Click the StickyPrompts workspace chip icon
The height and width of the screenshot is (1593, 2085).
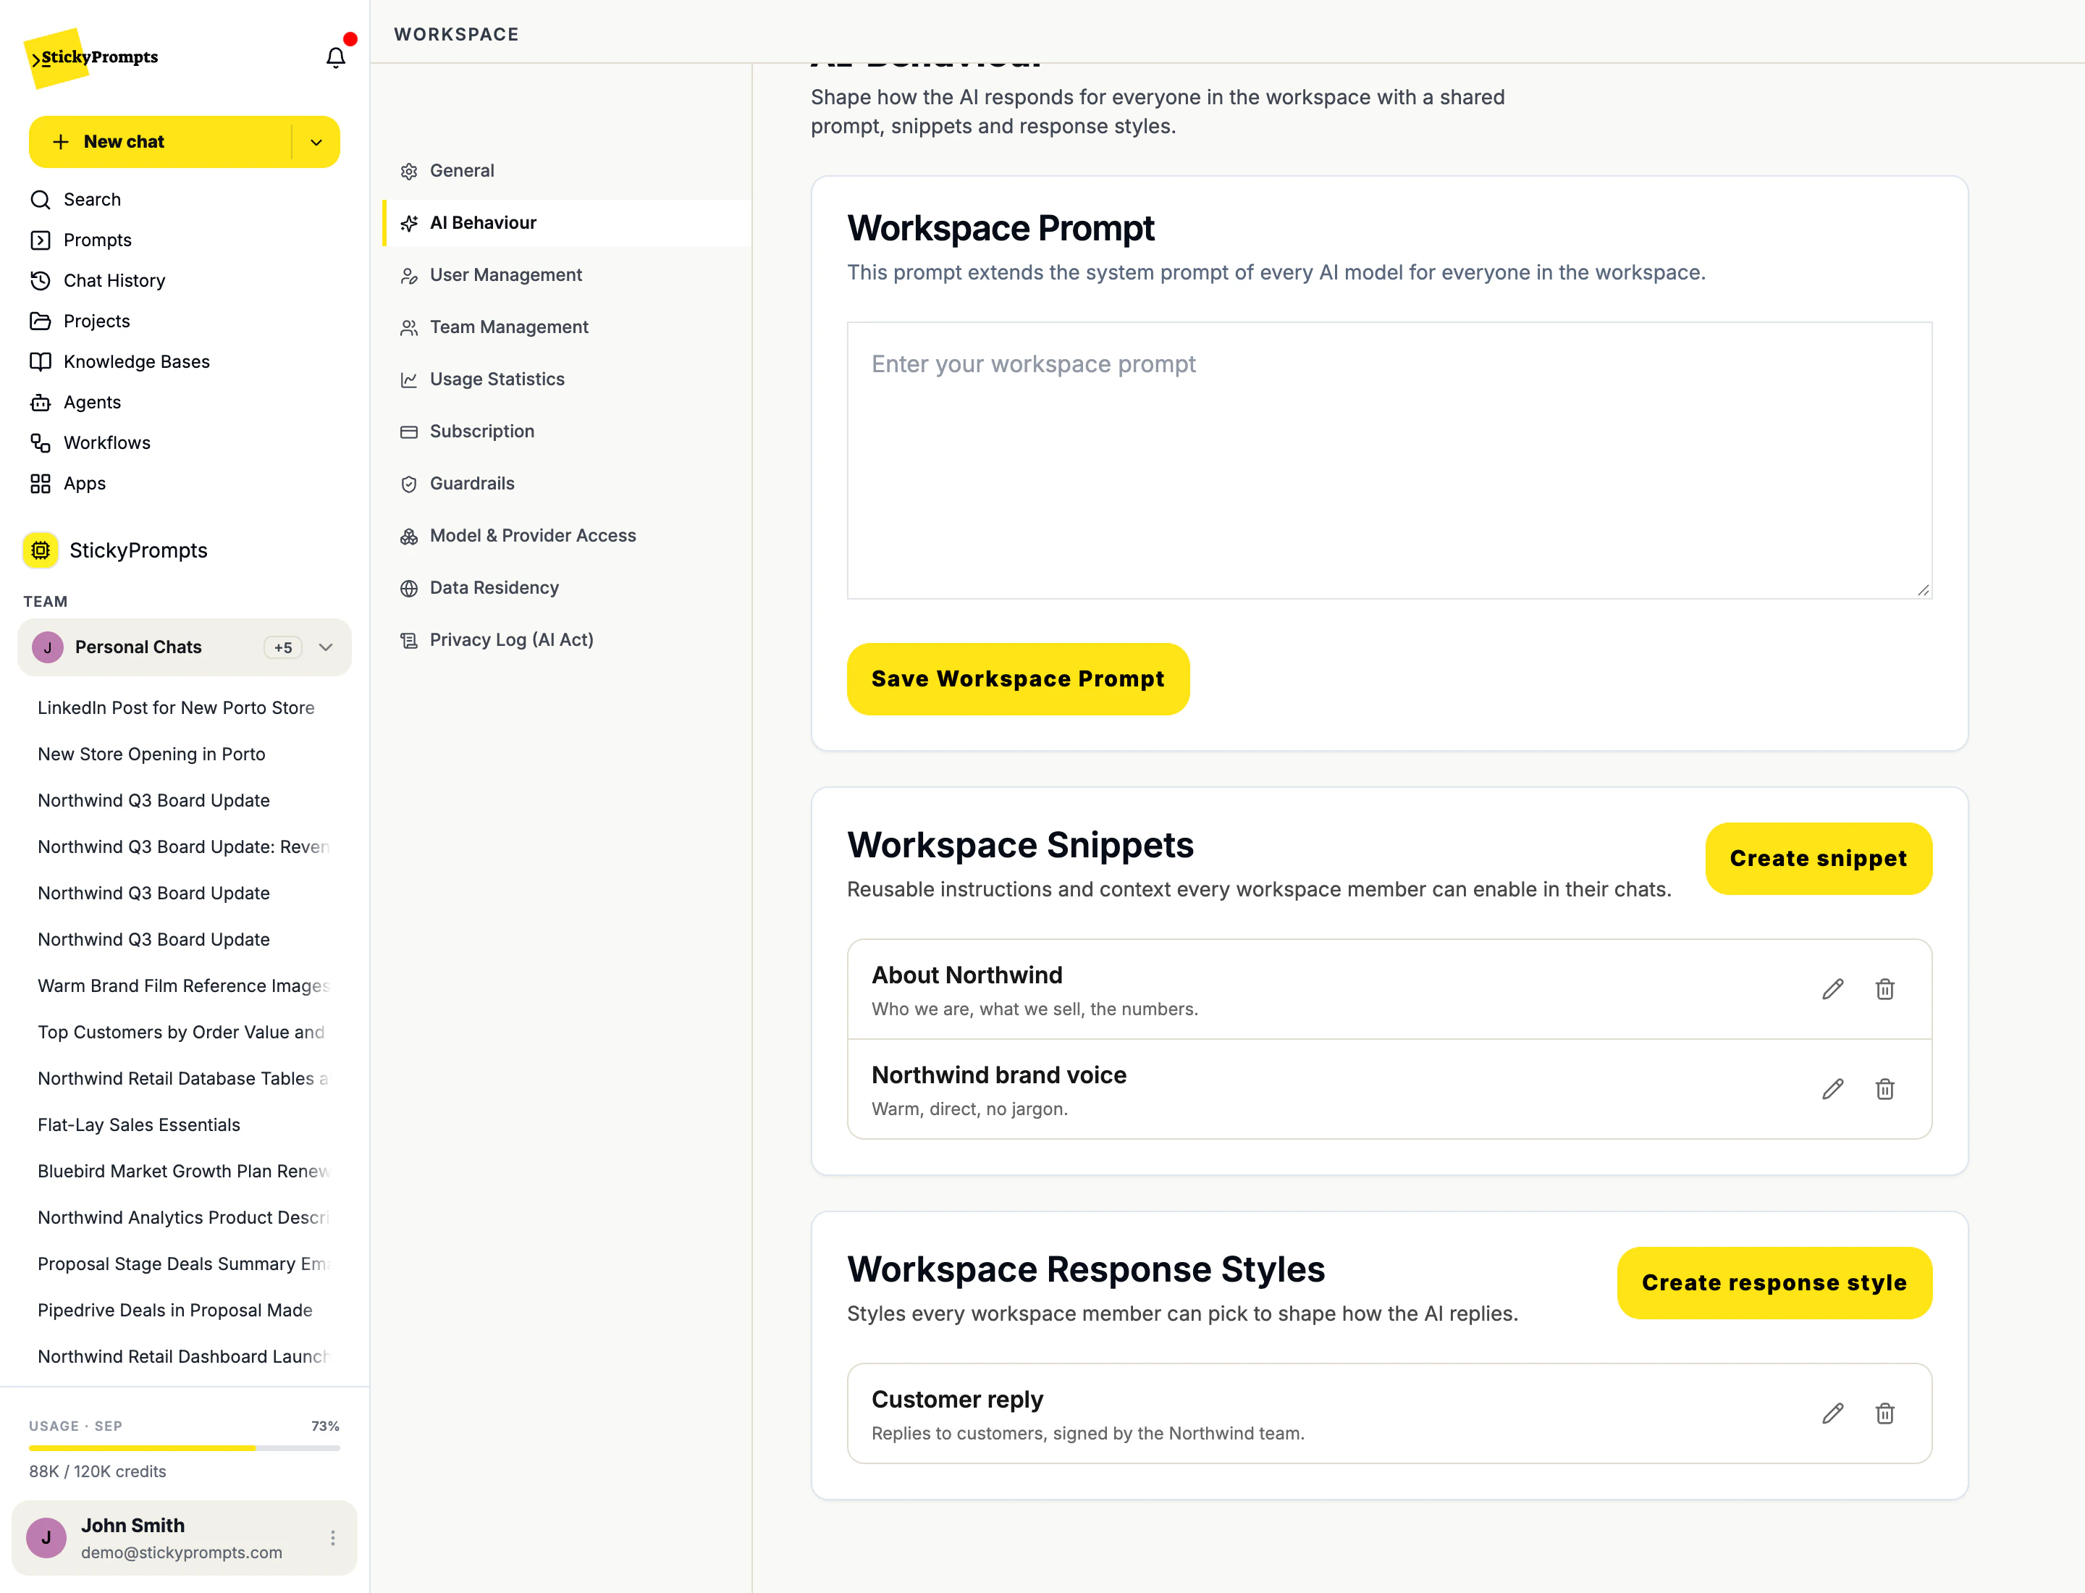[41, 550]
